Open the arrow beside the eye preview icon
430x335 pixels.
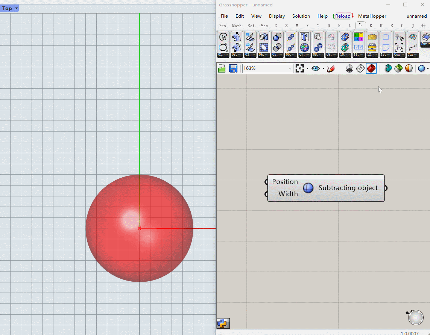coord(323,68)
